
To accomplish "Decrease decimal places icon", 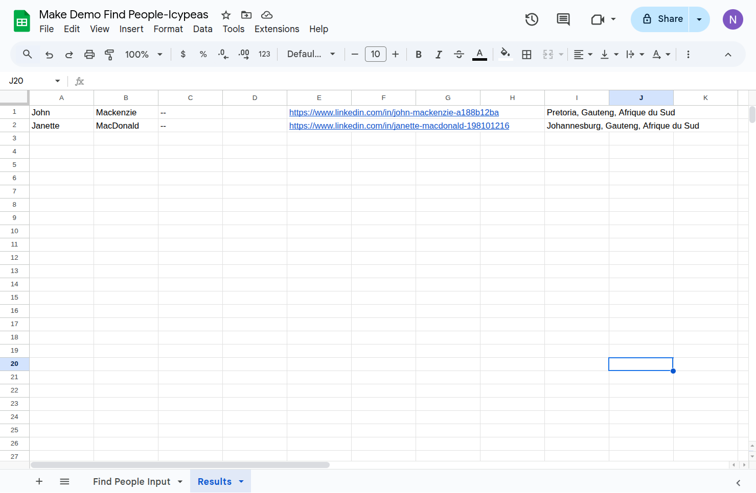I will [x=223, y=54].
